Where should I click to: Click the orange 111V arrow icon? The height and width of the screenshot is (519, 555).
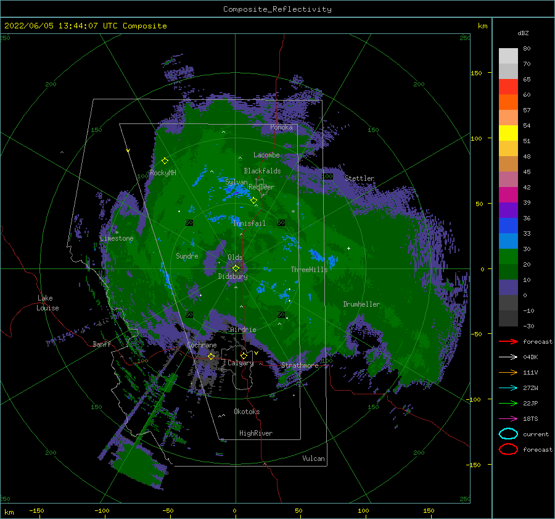tap(508, 372)
